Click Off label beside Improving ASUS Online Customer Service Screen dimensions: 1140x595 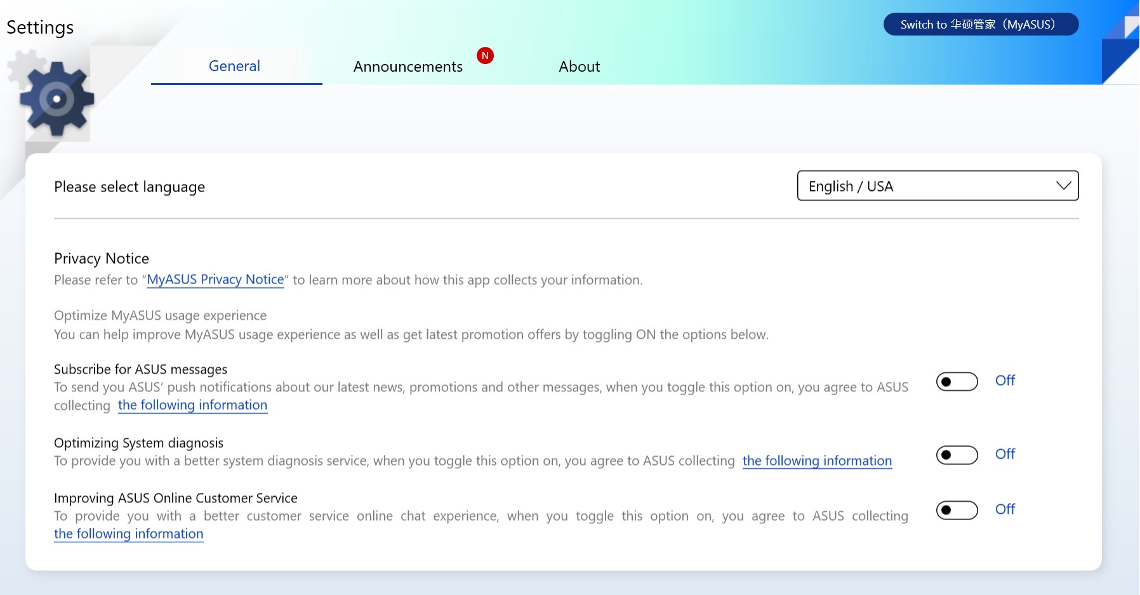pos(1005,509)
